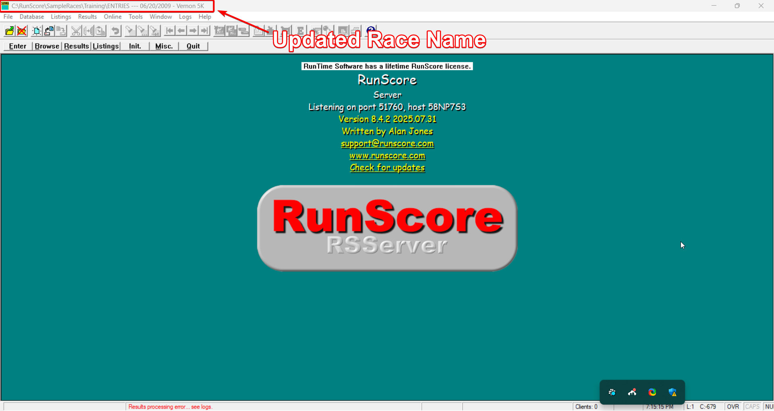This screenshot has height=411, width=774.
Task: Click the close race folder icon with red X
Action: pyautogui.click(x=22, y=31)
